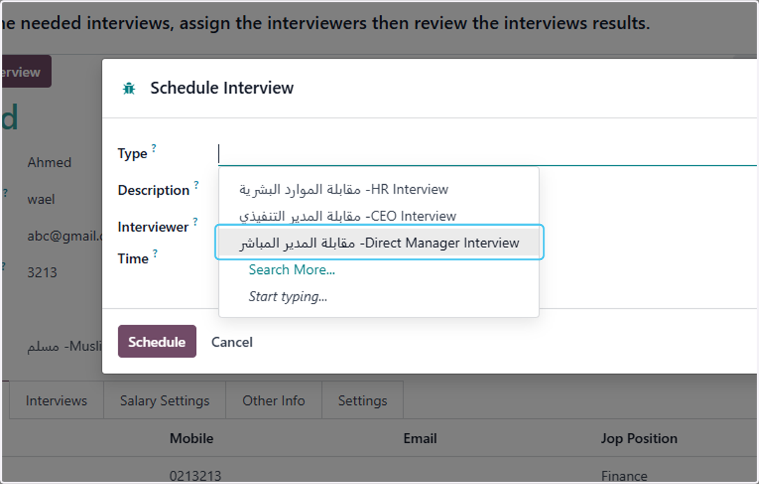Click the bug icon beside Schedule Interview

click(129, 89)
